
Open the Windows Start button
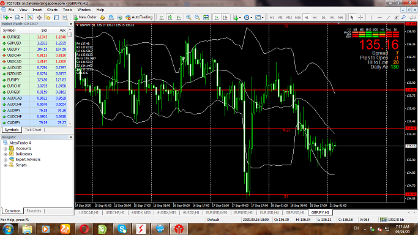(9, 229)
